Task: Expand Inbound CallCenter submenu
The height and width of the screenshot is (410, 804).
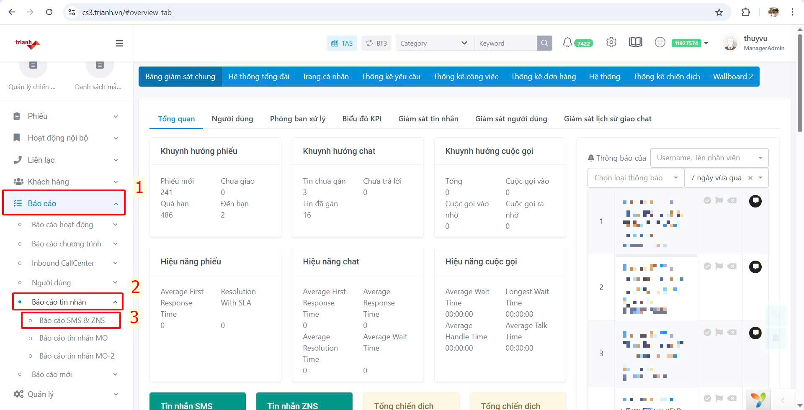Action: pyautogui.click(x=68, y=263)
